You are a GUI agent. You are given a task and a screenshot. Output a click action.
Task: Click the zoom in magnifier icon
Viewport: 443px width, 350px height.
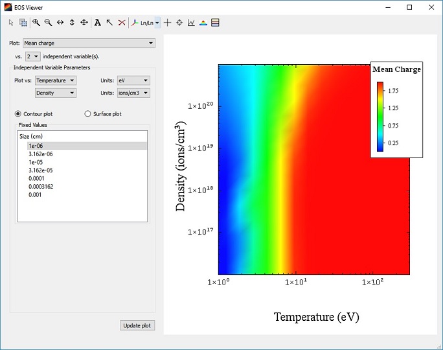36,23
